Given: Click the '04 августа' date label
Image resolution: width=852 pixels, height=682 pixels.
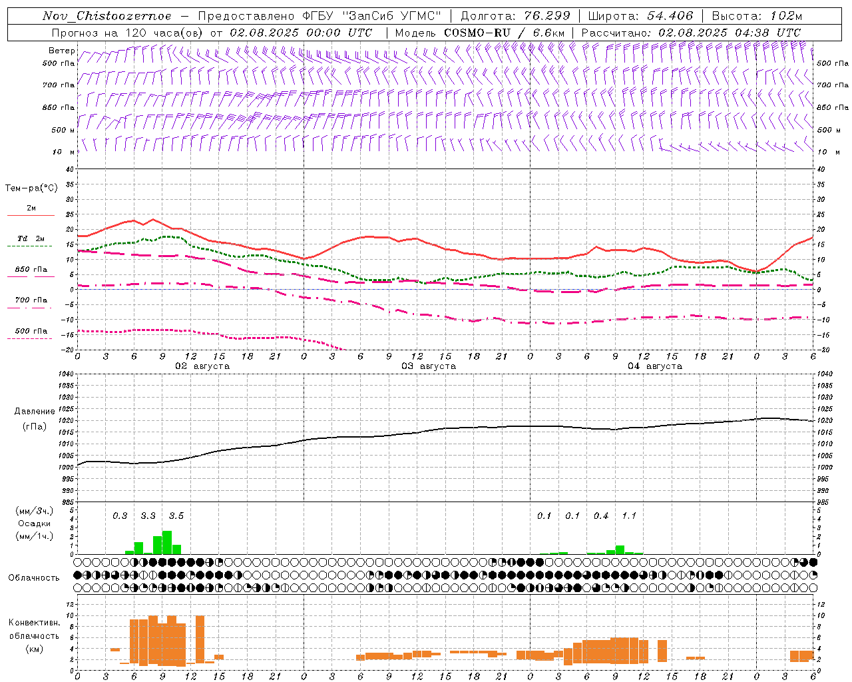Looking at the screenshot, I should pos(655,366).
